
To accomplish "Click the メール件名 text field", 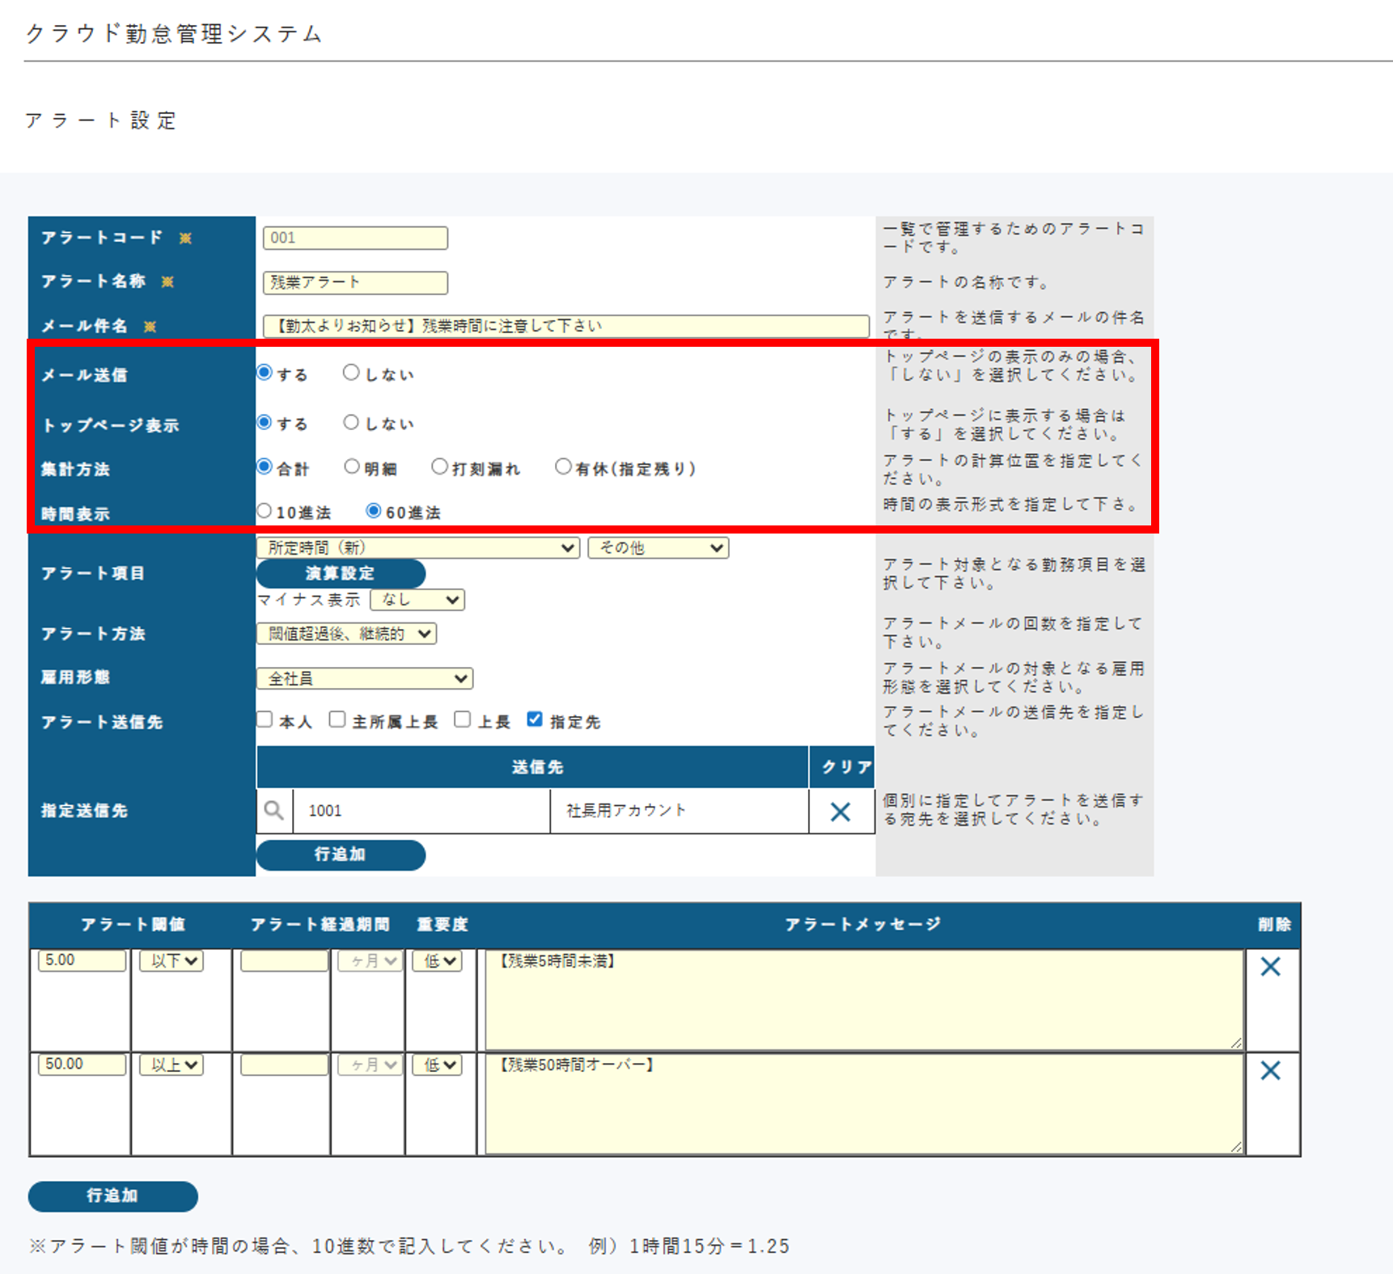I will pos(565,326).
